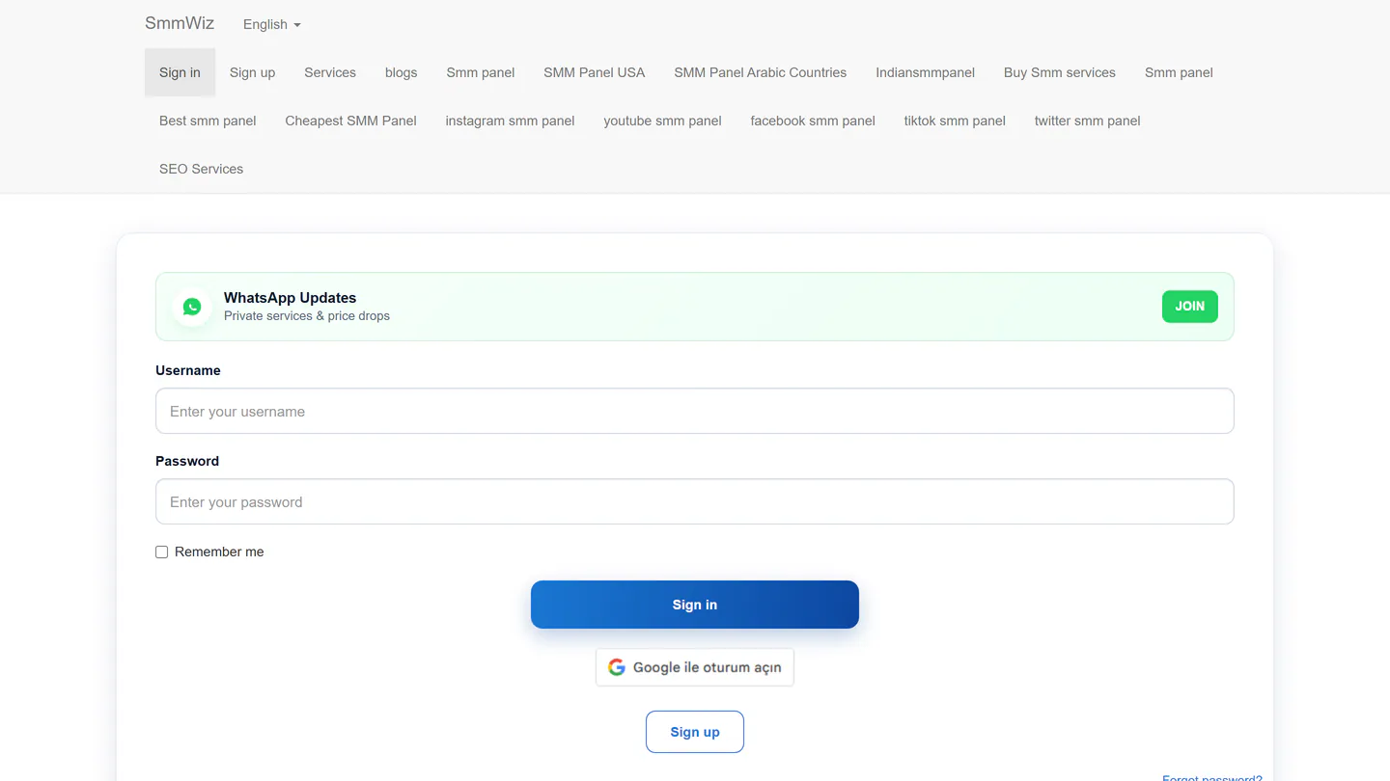Open the Services menu item
The image size is (1390, 781).
(x=330, y=72)
